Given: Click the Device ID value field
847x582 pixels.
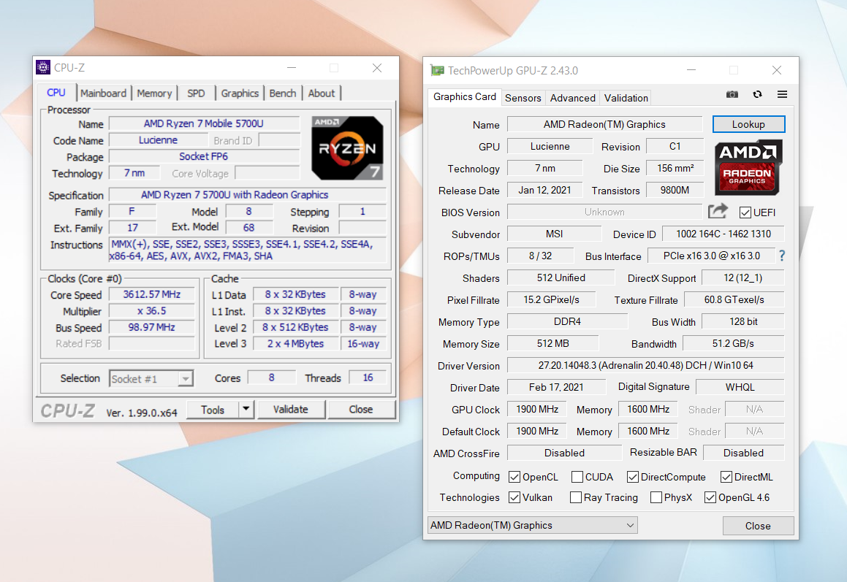Looking at the screenshot, I should (x=723, y=234).
